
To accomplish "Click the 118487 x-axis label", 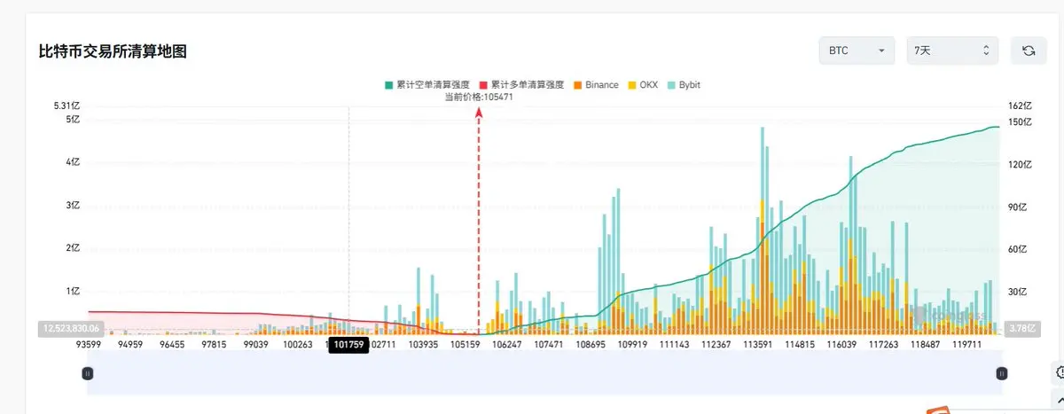I will 926,345.
